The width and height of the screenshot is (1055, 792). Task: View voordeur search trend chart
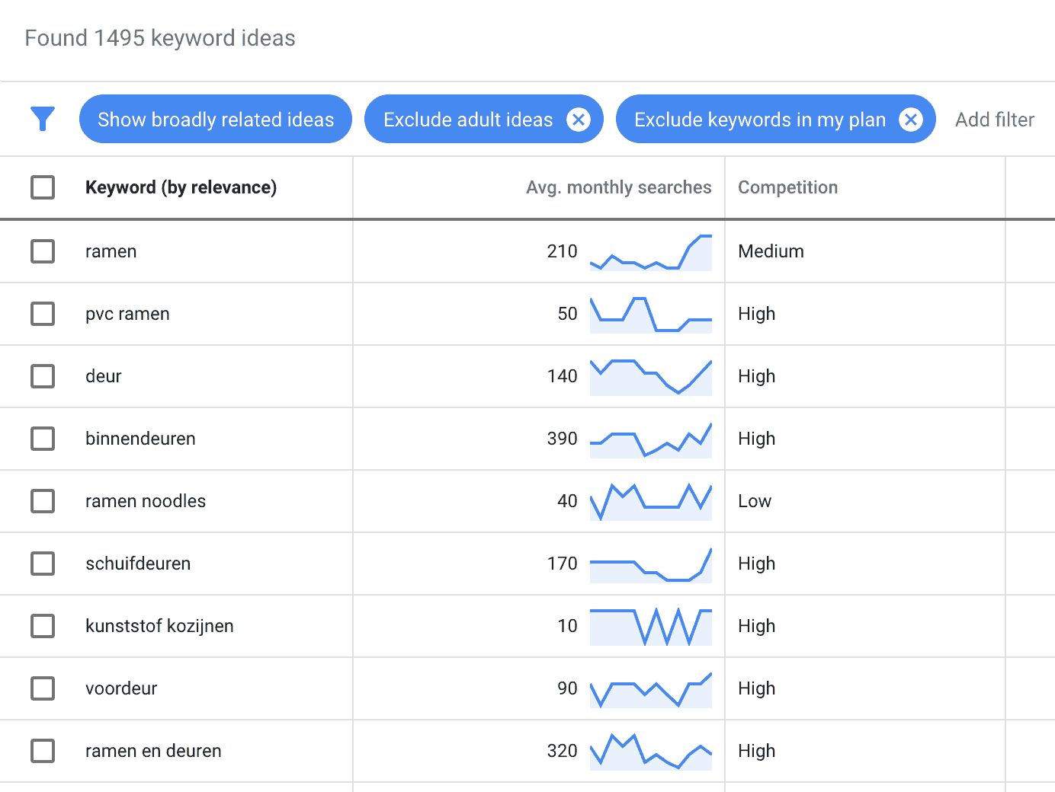[x=651, y=689]
